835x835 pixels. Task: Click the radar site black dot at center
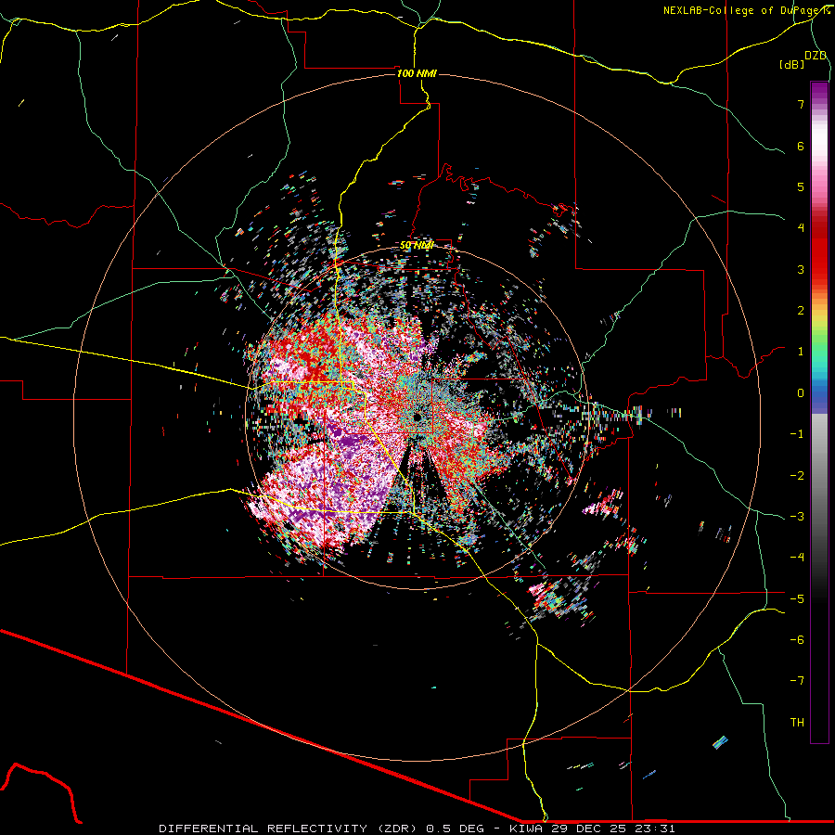[x=418, y=417]
